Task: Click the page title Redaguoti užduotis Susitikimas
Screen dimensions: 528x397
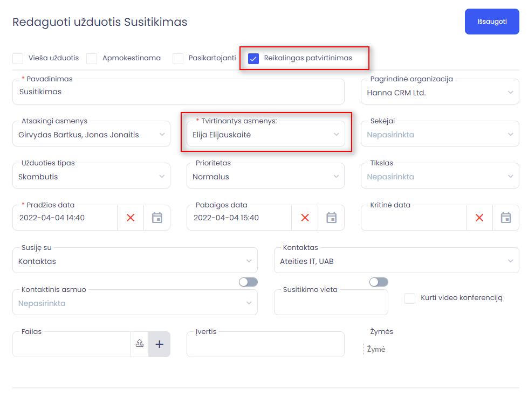Action: (x=100, y=22)
